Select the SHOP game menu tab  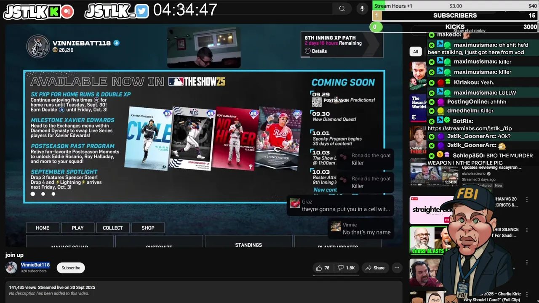tap(148, 228)
